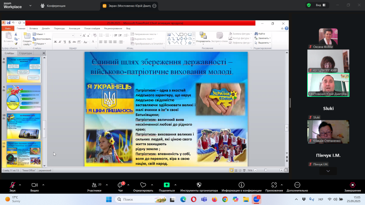The width and height of the screenshot is (365, 205).
Task: Expand video options arrow next to Видео
Action: click(43, 185)
